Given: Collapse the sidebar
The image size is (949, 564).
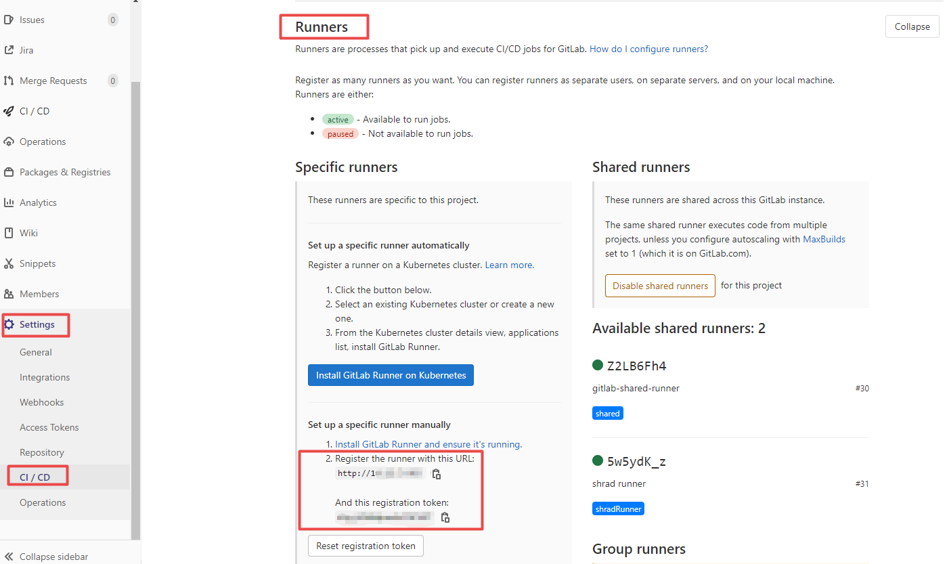Looking at the screenshot, I should point(47,557).
